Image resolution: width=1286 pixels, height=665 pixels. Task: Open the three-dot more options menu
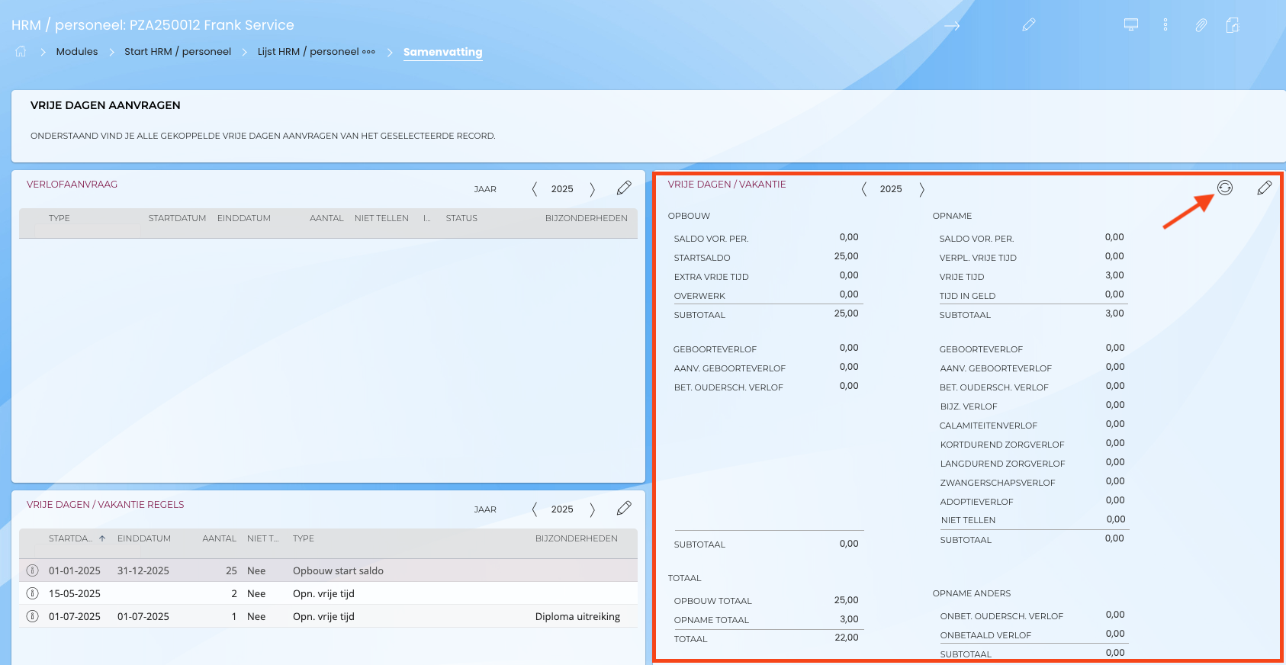click(1165, 24)
